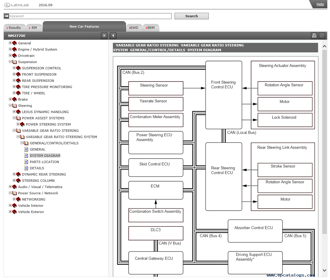Click the Vehicle Interior book icon

[x=15, y=206]
